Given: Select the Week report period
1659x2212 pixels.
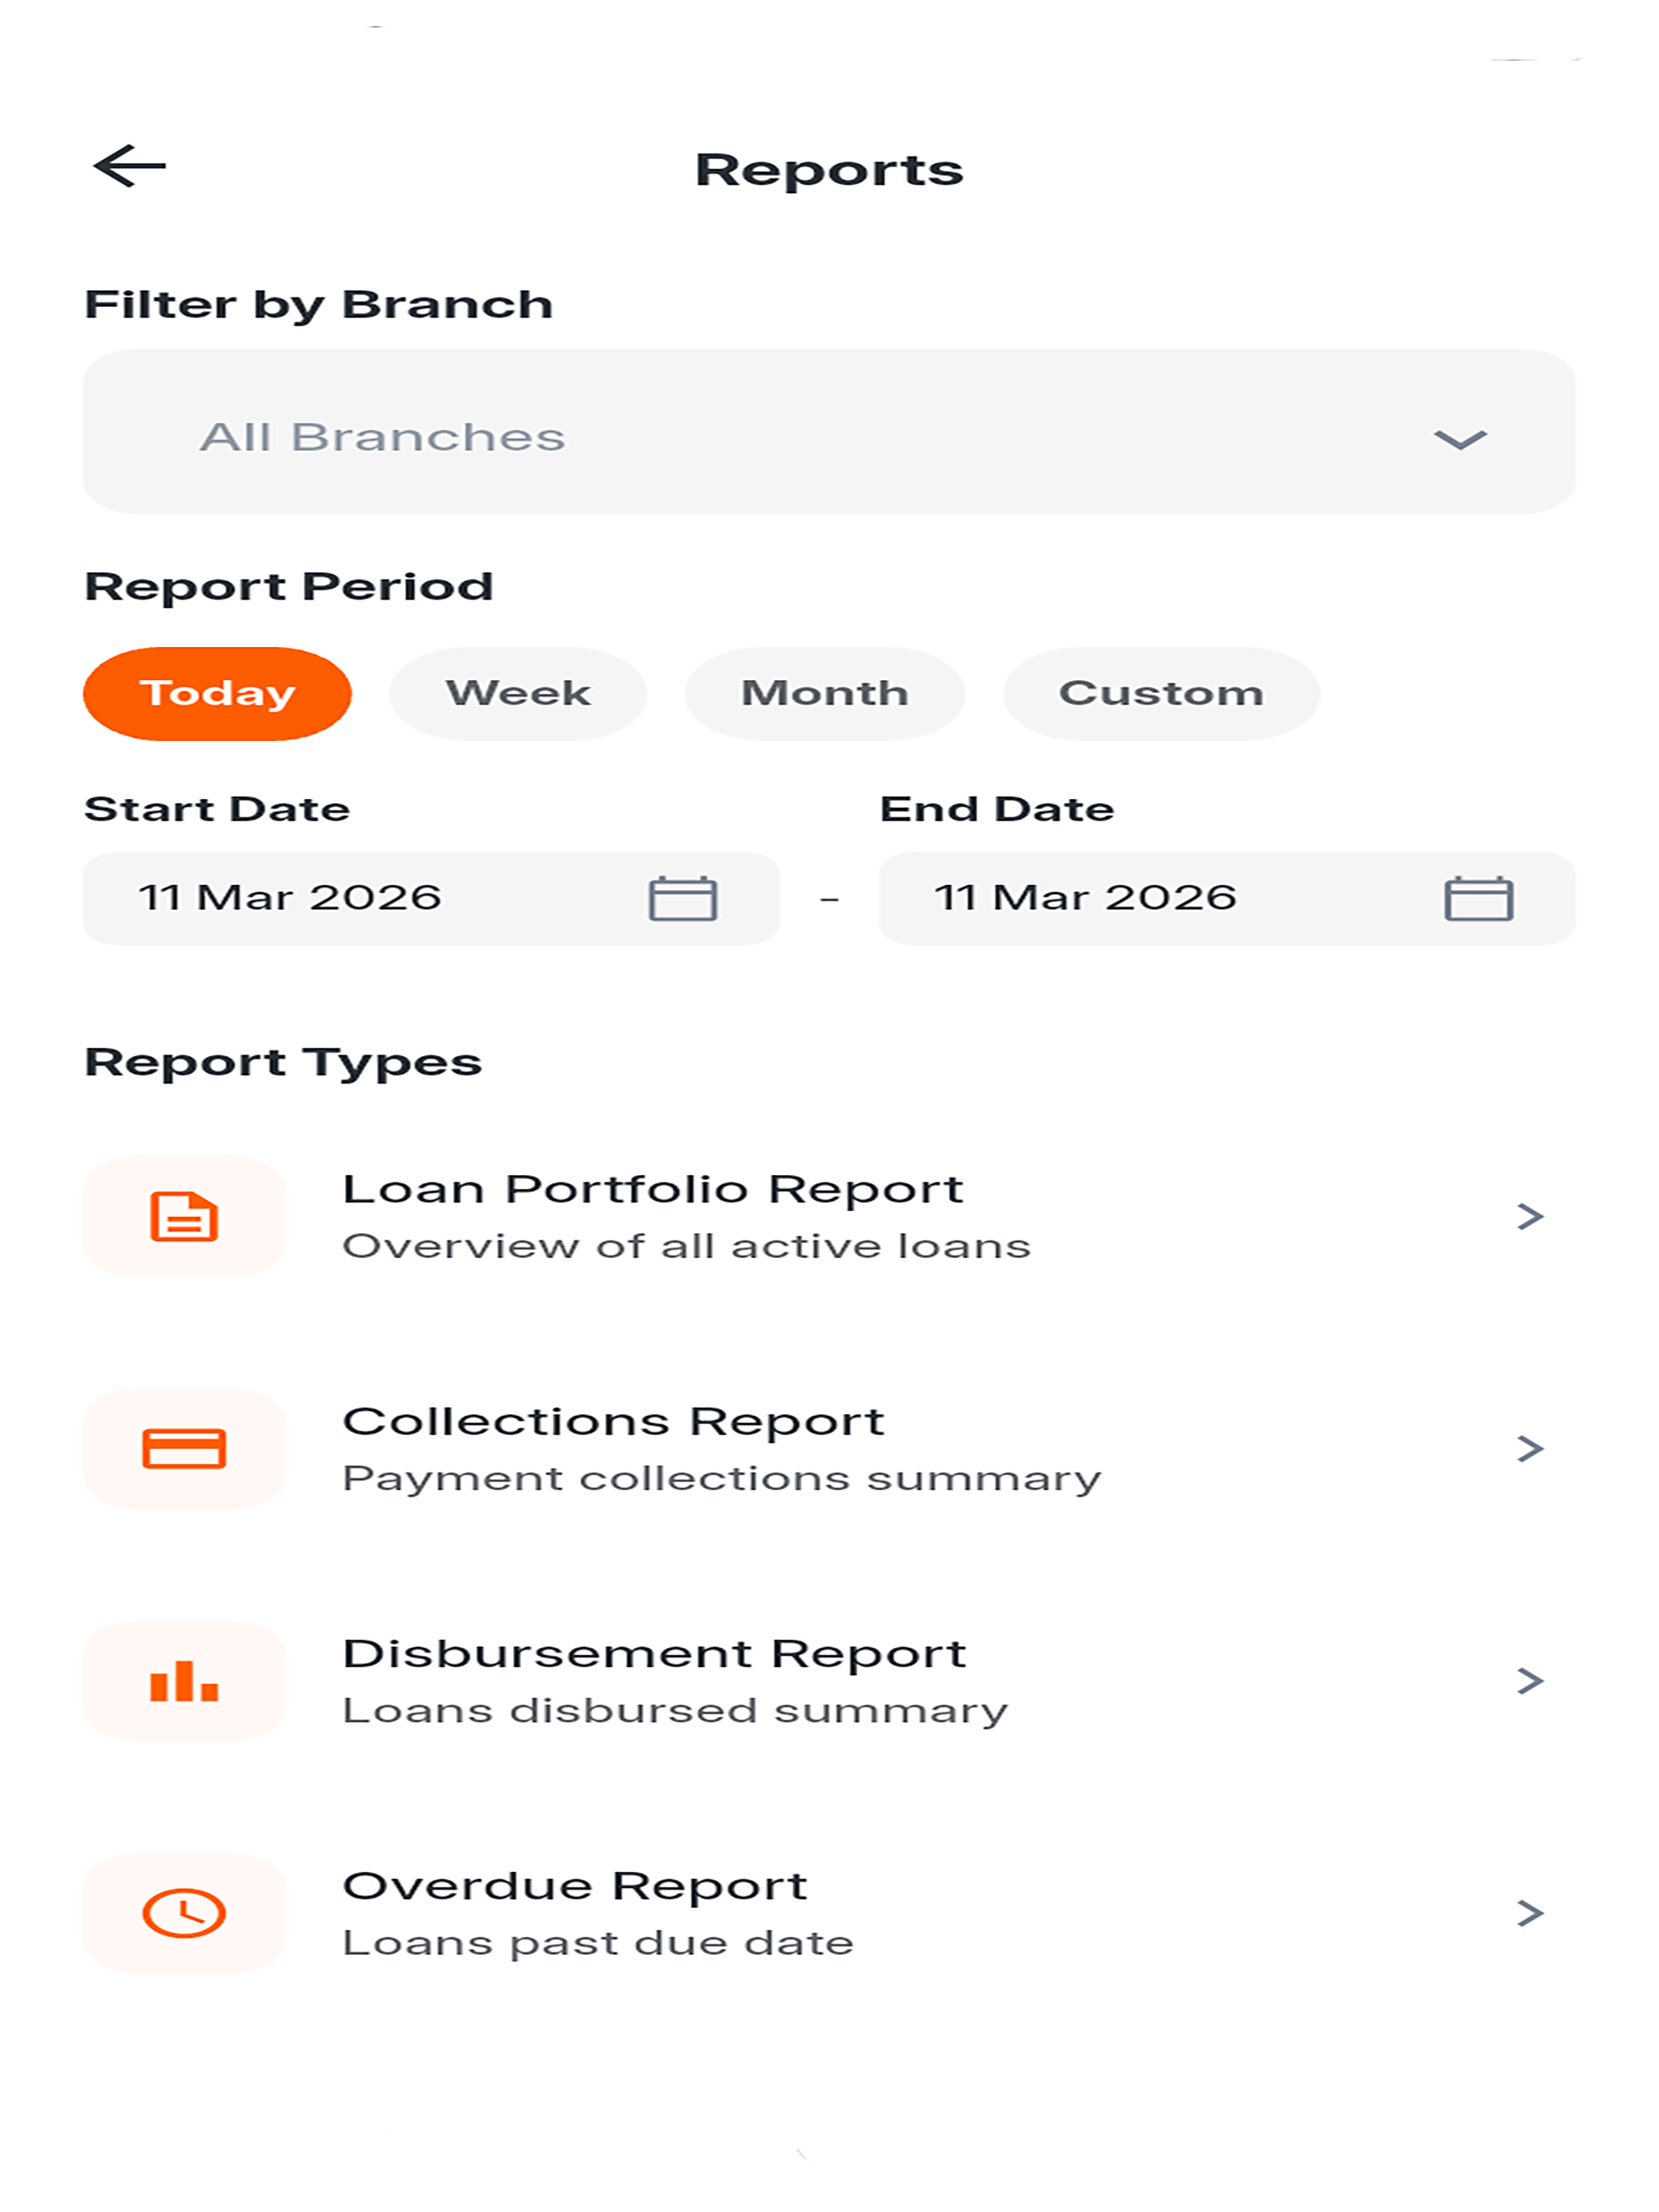Looking at the screenshot, I should coord(518,693).
